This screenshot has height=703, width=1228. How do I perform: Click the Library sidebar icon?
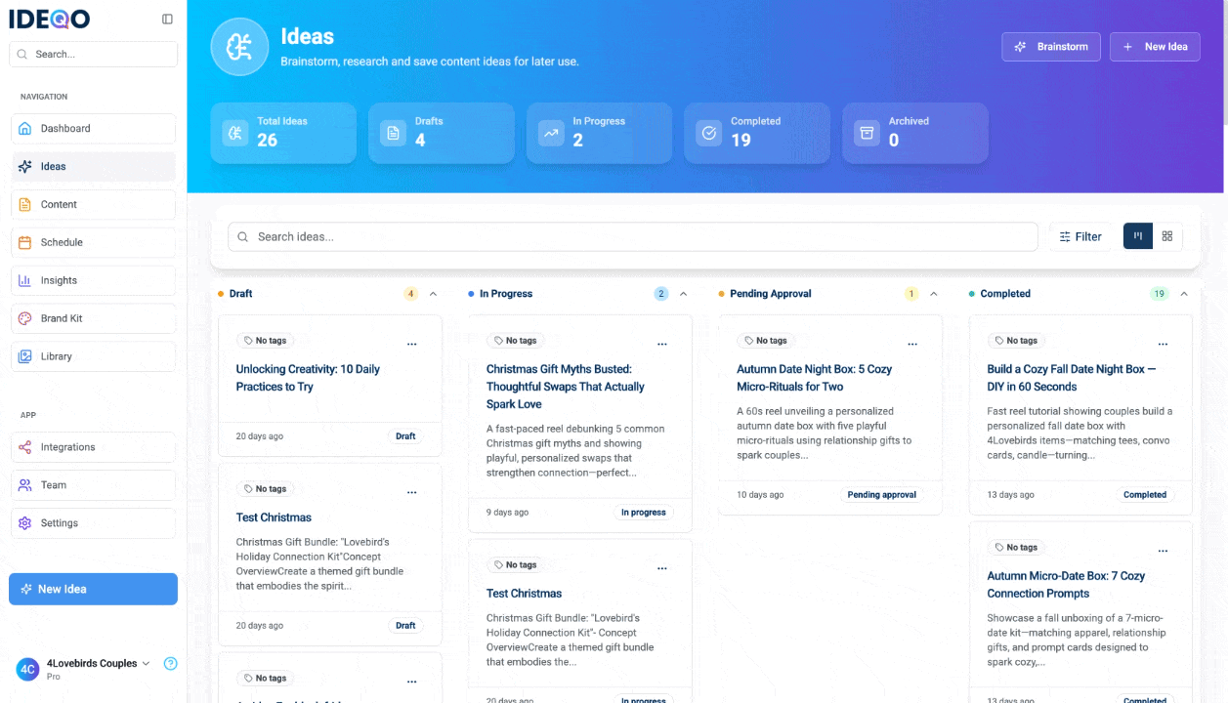[x=25, y=355]
